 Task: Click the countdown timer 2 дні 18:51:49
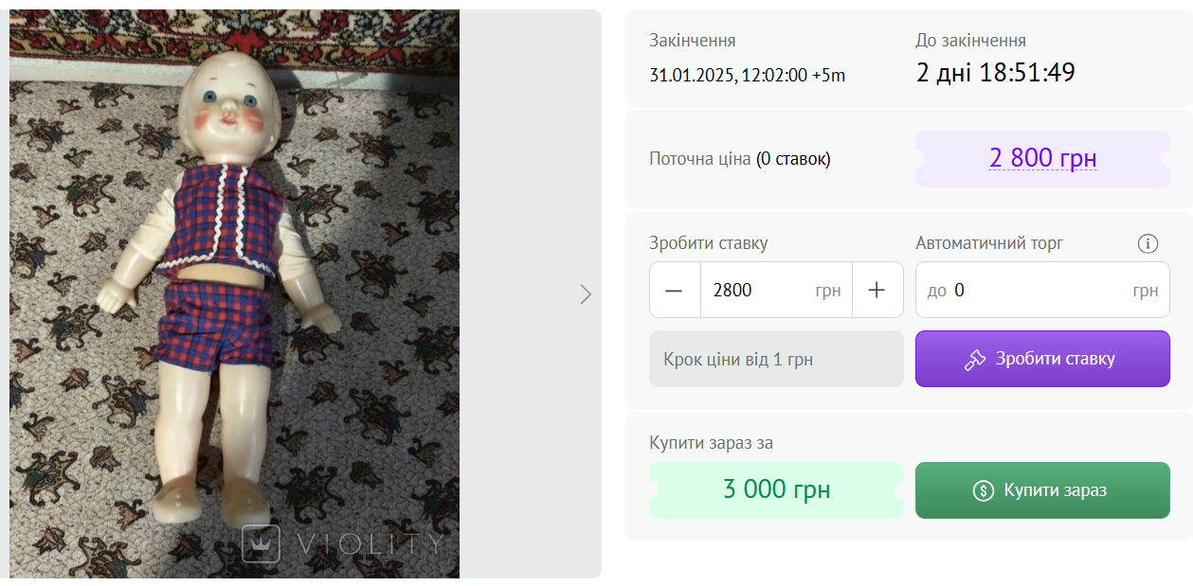click(x=996, y=72)
